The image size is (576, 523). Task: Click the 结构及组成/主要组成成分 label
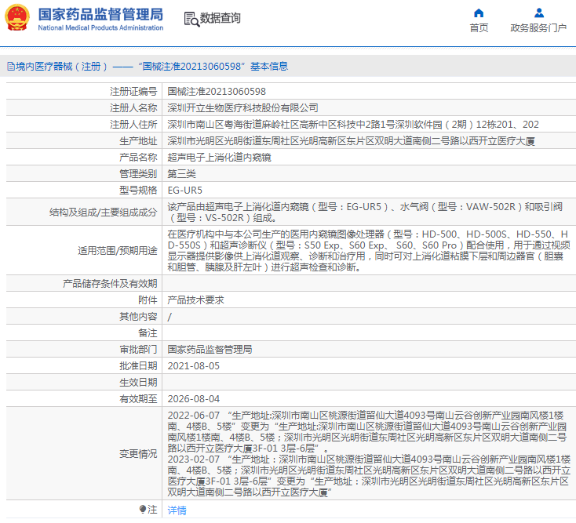pyautogui.click(x=104, y=212)
